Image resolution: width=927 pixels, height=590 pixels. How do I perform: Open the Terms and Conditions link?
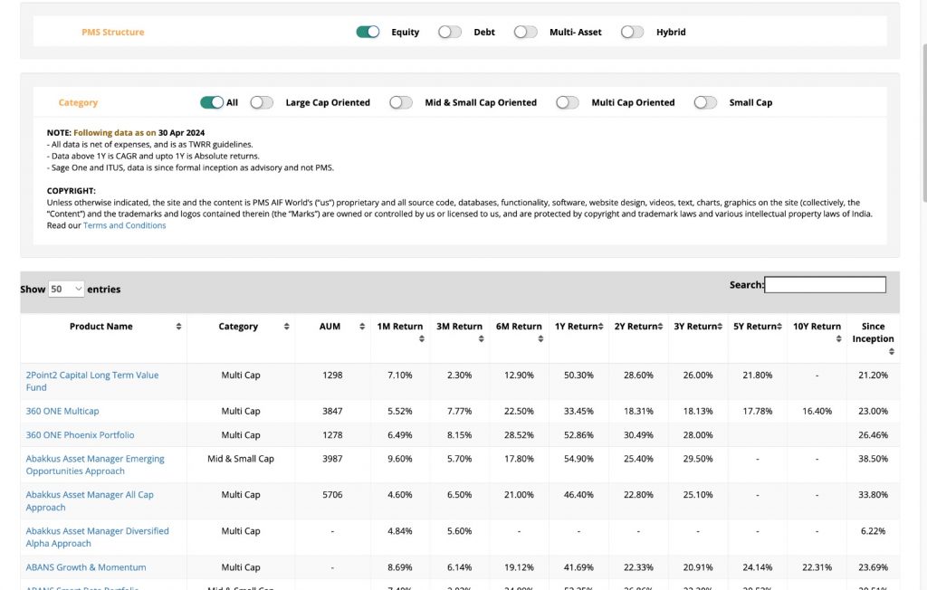(125, 225)
